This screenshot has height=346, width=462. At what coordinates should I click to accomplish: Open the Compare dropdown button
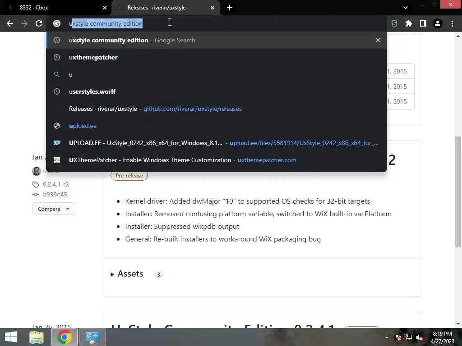tap(54, 209)
